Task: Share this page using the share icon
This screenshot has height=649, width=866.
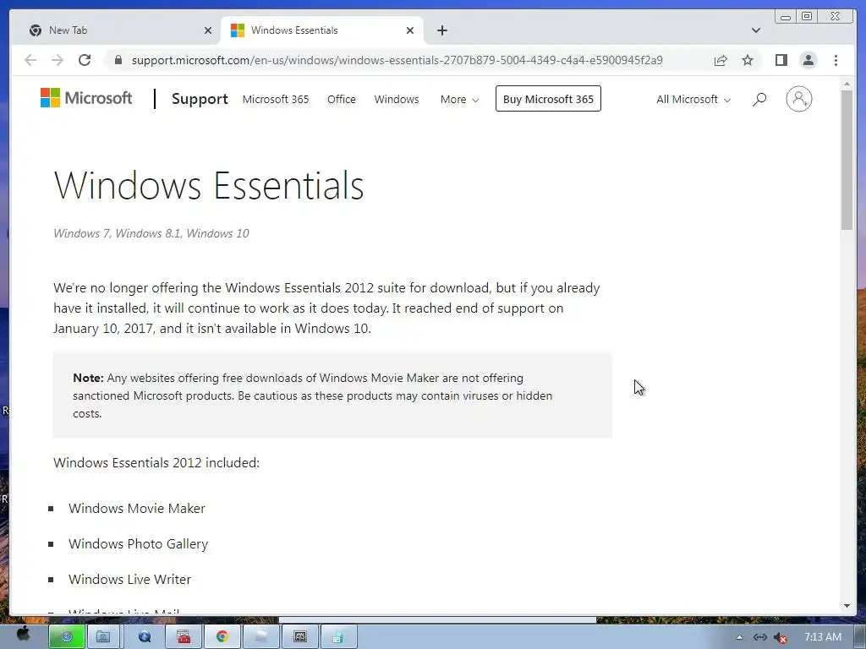Action: pos(721,60)
